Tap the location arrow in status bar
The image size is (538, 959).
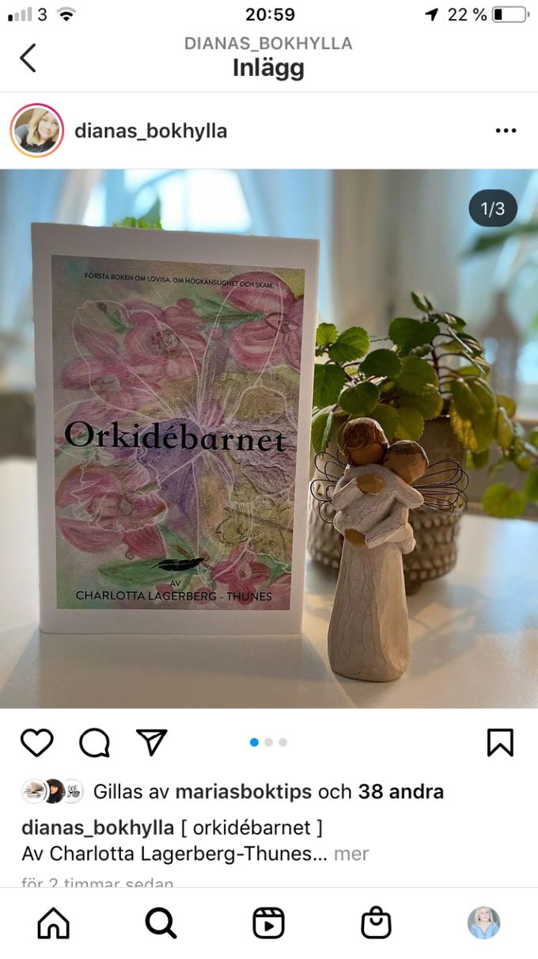click(431, 14)
